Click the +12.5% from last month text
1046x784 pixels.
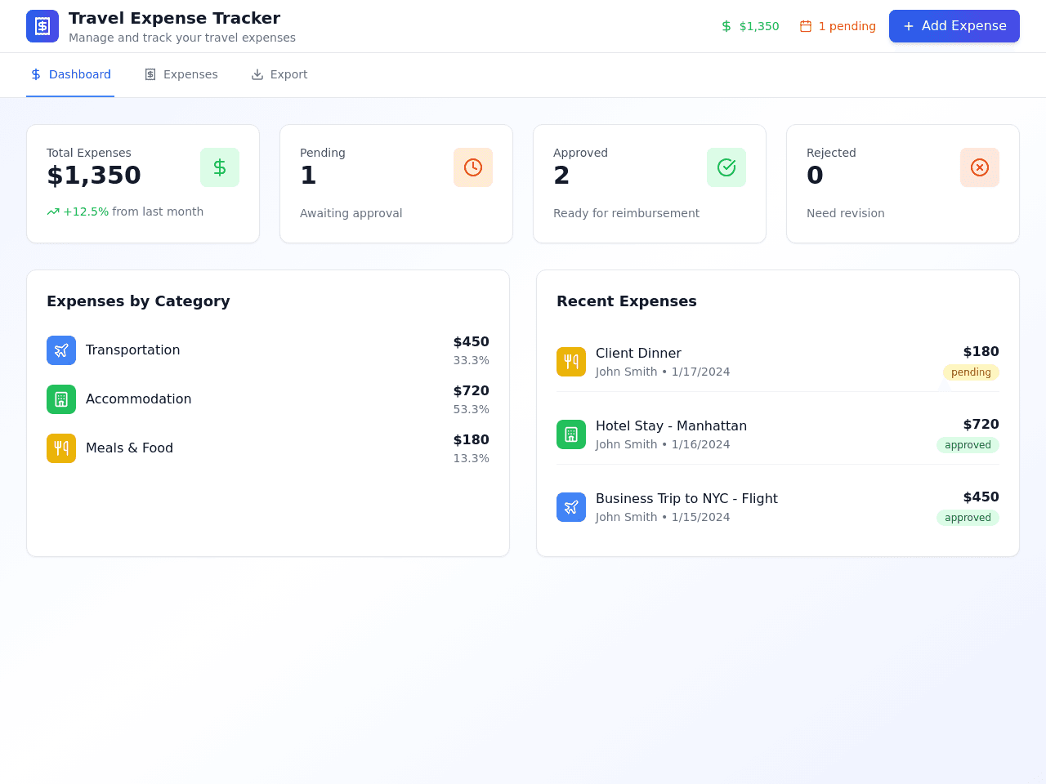point(133,212)
